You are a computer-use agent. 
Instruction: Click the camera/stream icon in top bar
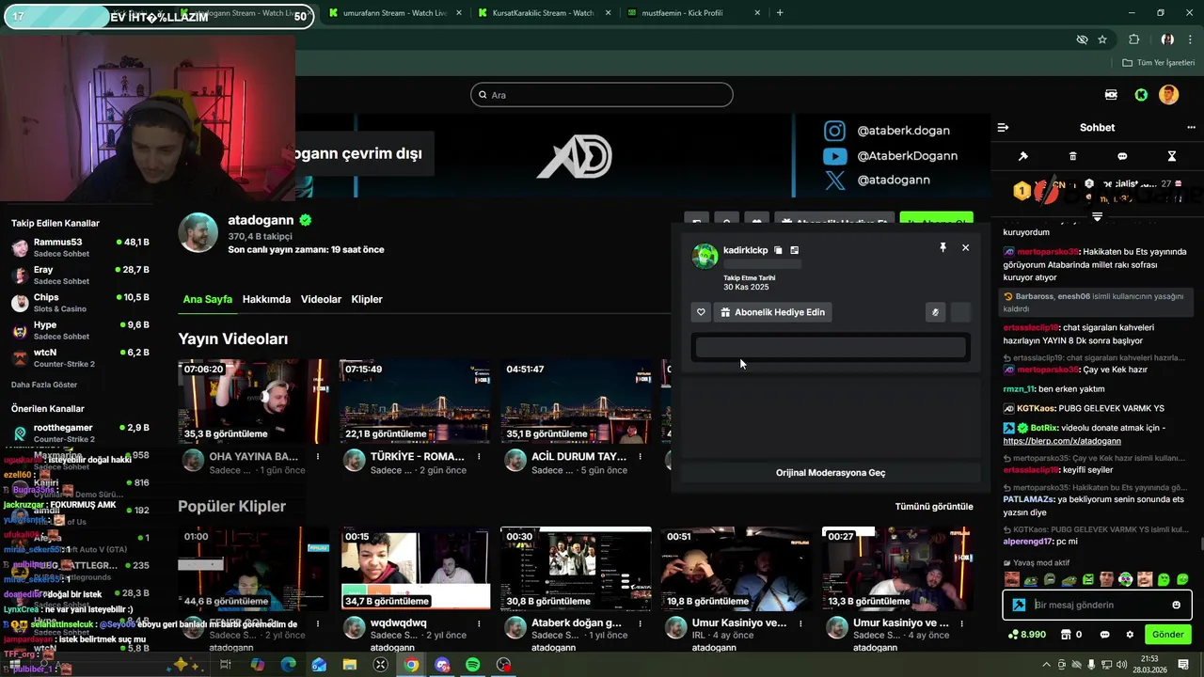[x=1111, y=95]
